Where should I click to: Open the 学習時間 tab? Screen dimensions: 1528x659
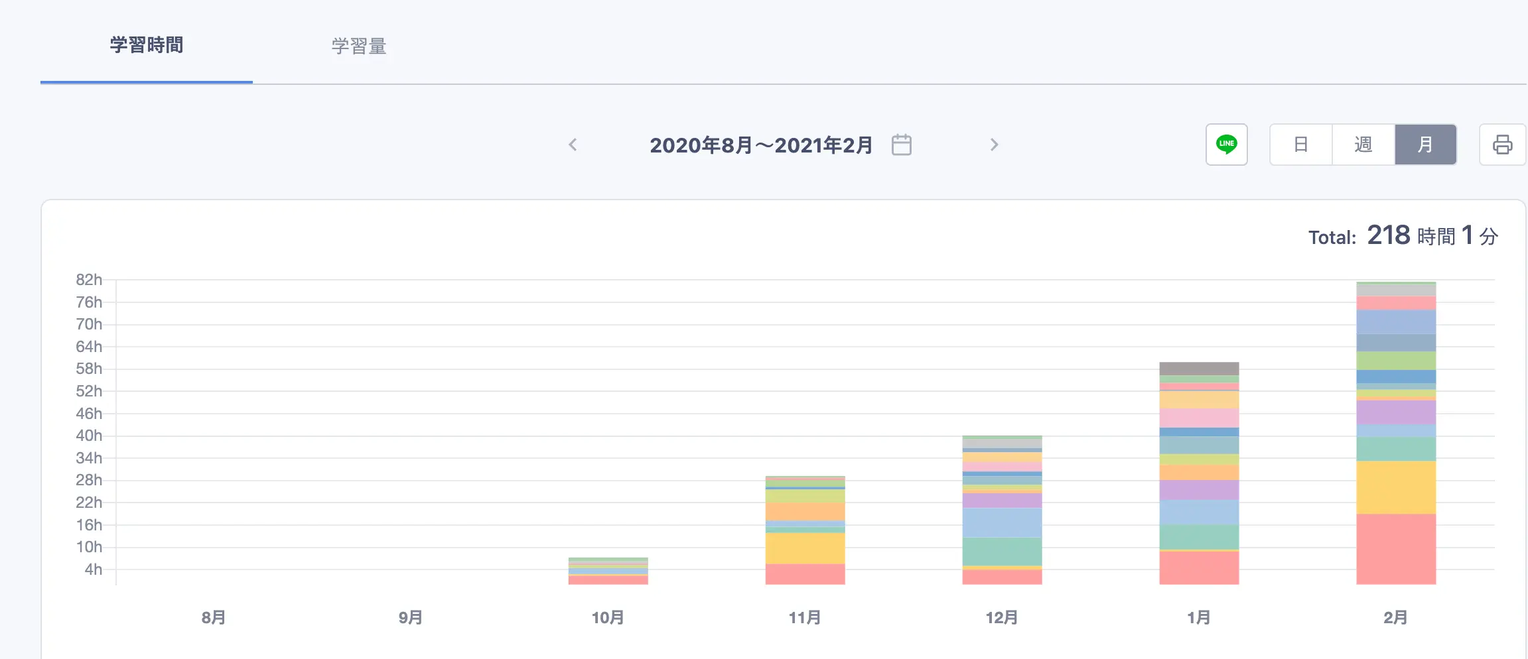tap(147, 45)
